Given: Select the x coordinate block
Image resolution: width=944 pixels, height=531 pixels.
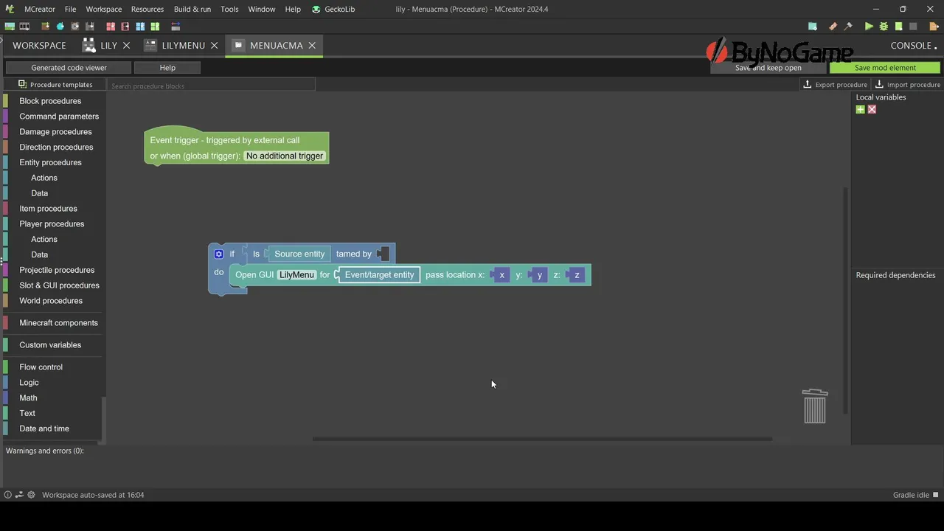Looking at the screenshot, I should click(x=502, y=275).
